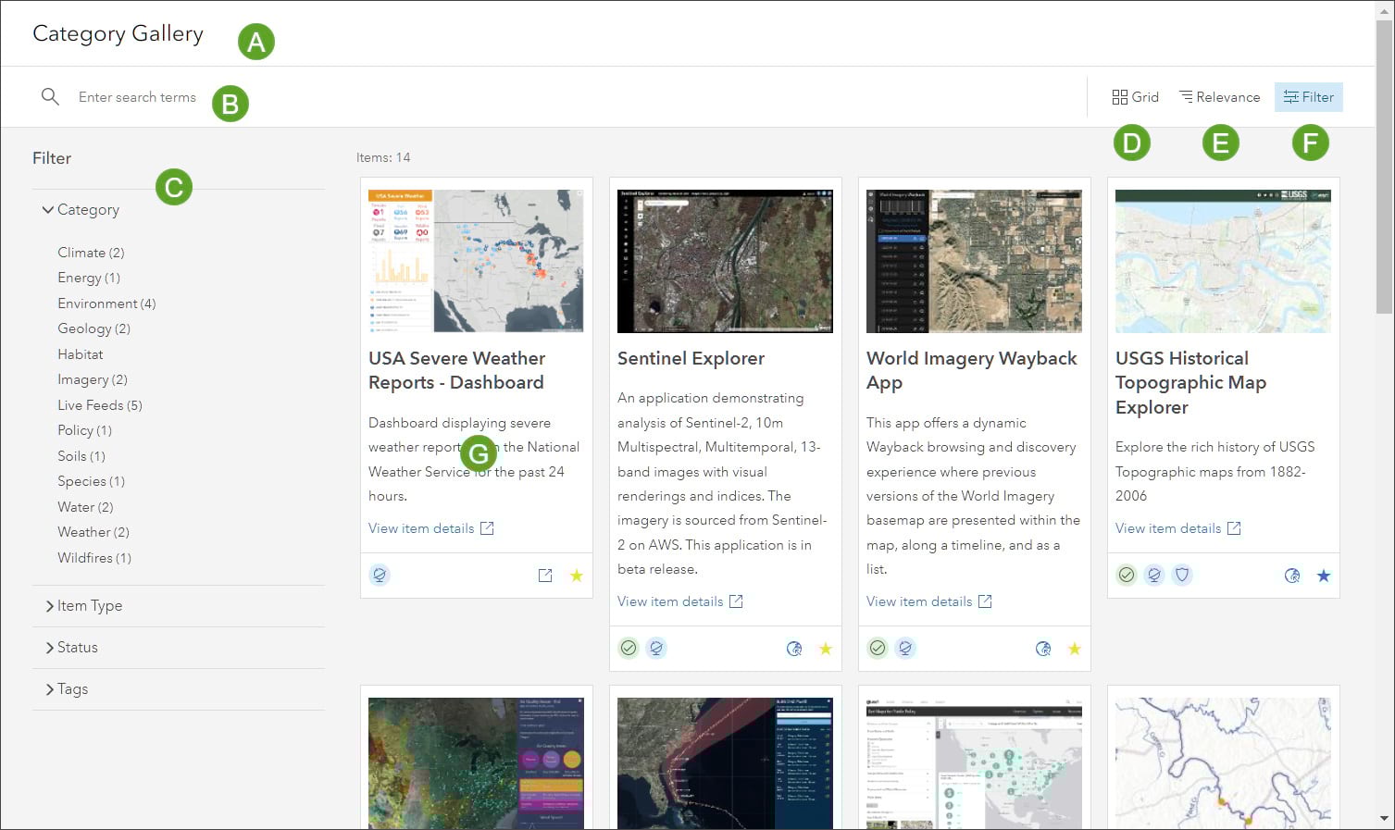1395x830 pixels.
Task: Toggle blue favorite star on USGS Topographic card
Action: (1324, 576)
